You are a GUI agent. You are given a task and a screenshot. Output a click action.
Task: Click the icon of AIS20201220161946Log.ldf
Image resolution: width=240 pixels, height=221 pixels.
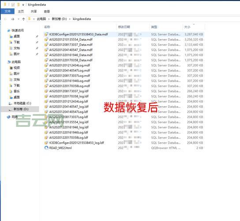coord(46,132)
